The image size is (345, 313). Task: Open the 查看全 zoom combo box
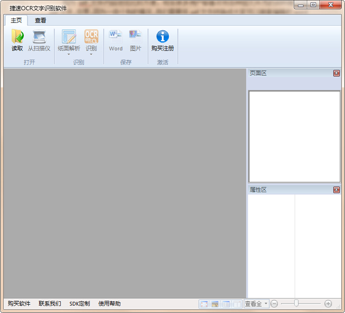point(256,304)
